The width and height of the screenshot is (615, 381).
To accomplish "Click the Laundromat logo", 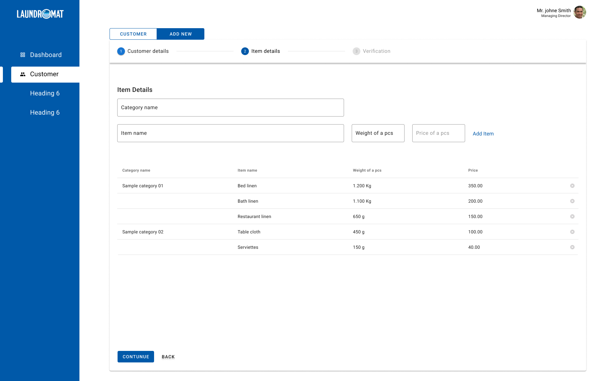I will click(x=40, y=14).
